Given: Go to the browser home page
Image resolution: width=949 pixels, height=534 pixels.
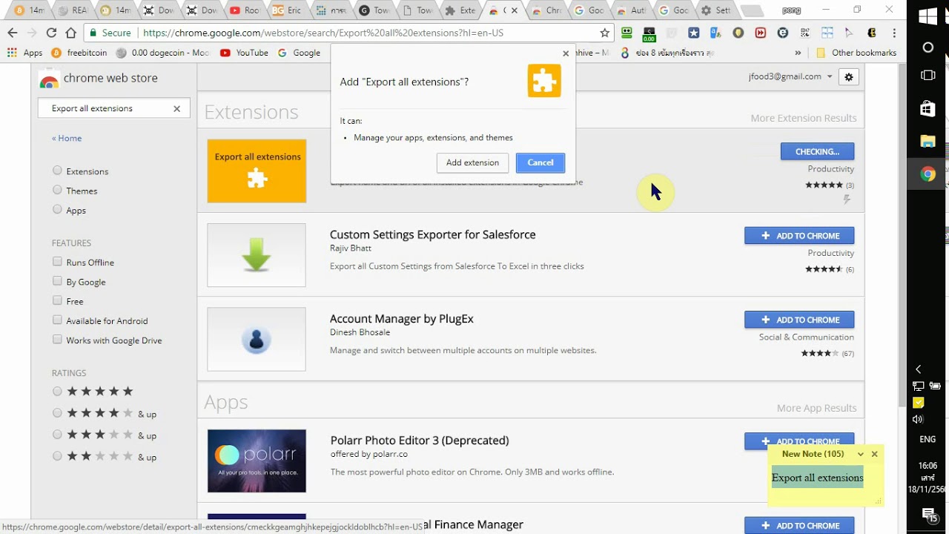Looking at the screenshot, I should click(x=70, y=33).
